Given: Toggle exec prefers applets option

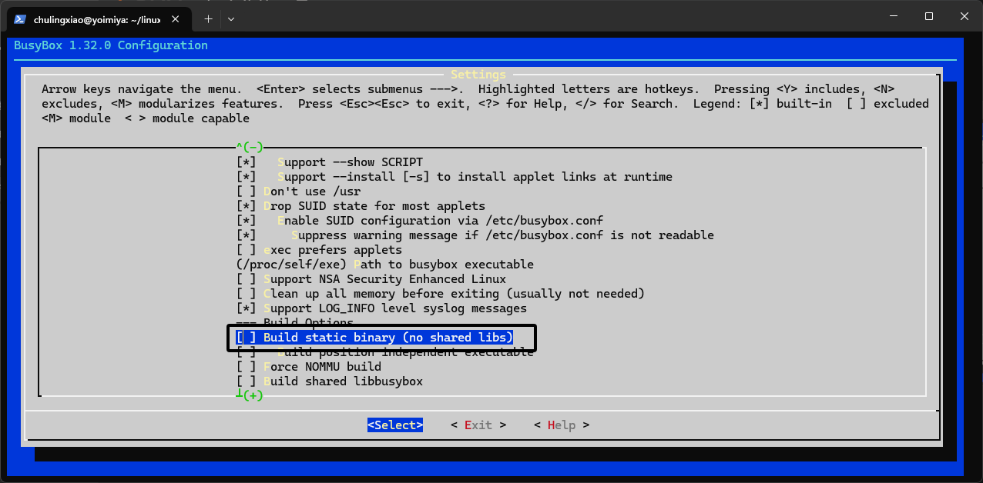Looking at the screenshot, I should tap(320, 250).
